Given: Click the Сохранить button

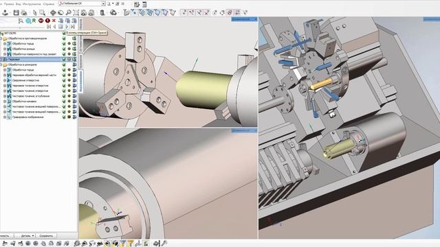Looking at the screenshot, I should coord(46,236).
